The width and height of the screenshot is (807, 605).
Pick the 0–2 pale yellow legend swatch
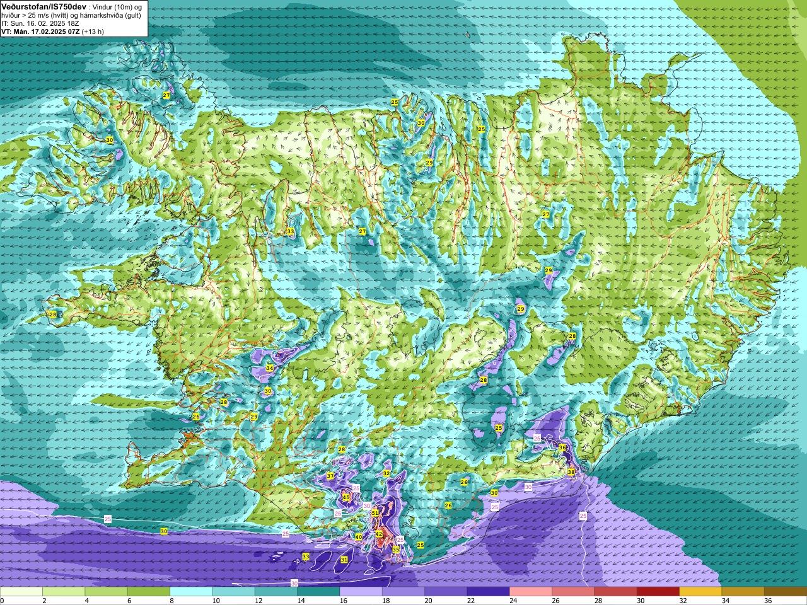click(x=21, y=592)
